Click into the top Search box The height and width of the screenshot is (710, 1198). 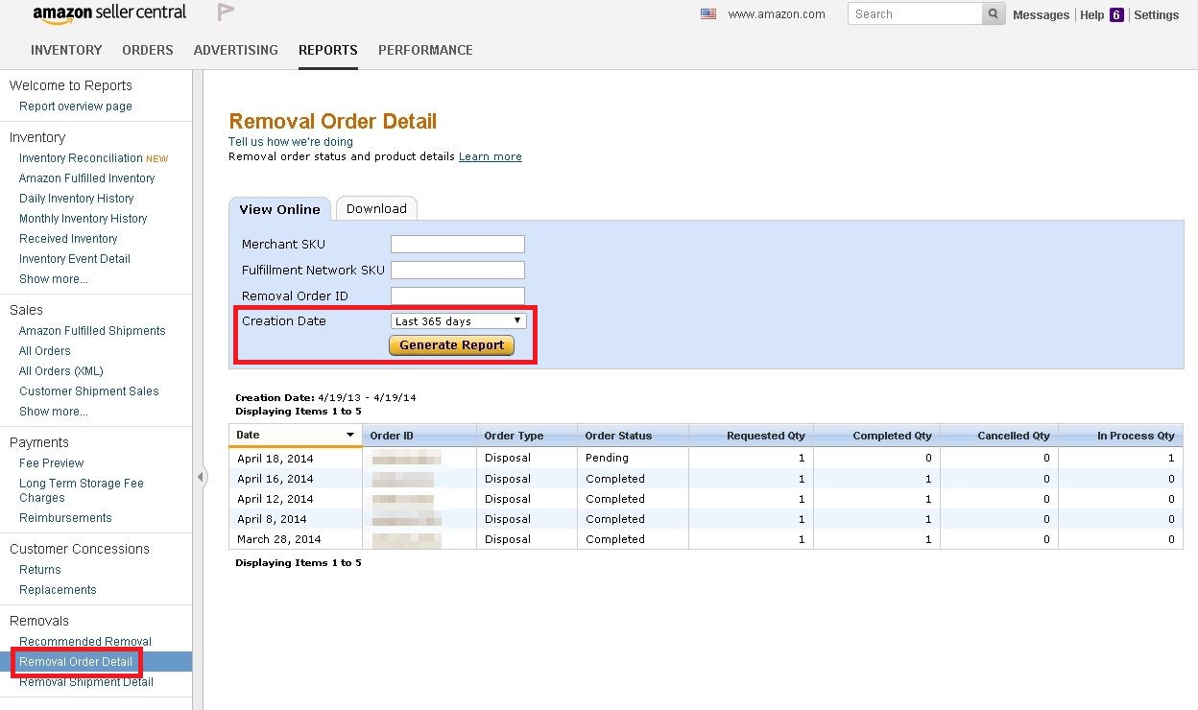tap(915, 14)
